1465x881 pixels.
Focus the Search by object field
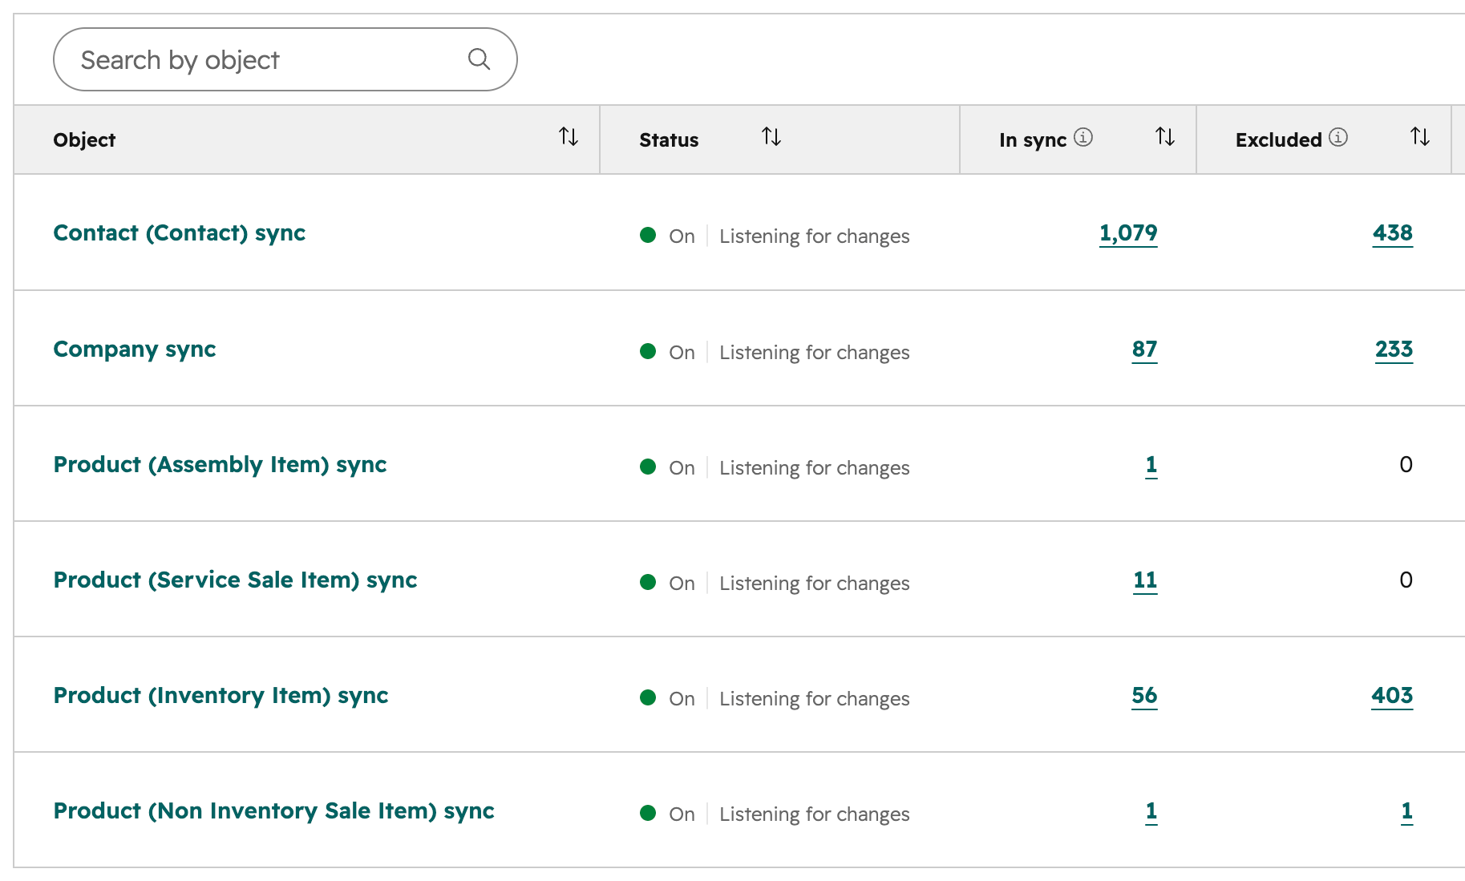click(285, 59)
